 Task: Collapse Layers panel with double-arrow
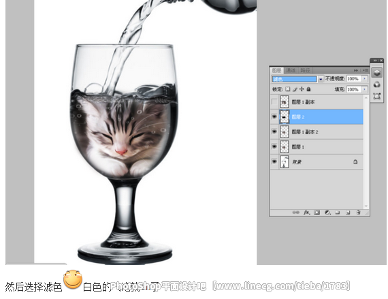[356, 70]
